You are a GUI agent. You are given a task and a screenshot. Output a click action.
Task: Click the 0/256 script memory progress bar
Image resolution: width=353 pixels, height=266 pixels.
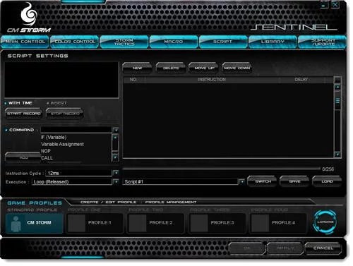(x=222, y=169)
